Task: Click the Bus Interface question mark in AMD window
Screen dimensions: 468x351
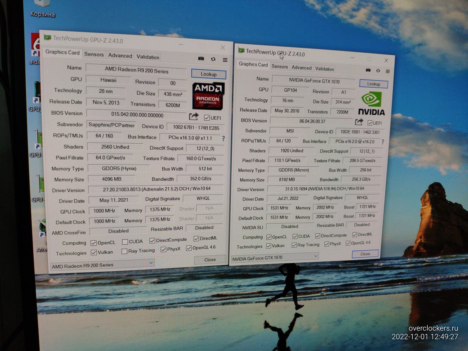Action: [x=223, y=138]
